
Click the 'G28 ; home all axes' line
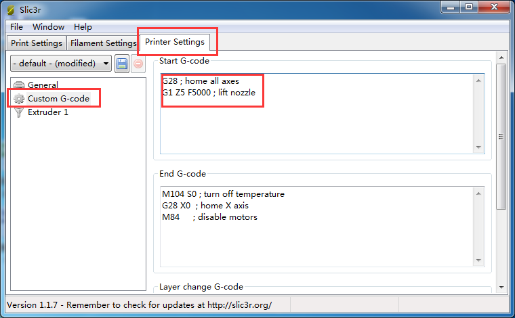point(201,81)
